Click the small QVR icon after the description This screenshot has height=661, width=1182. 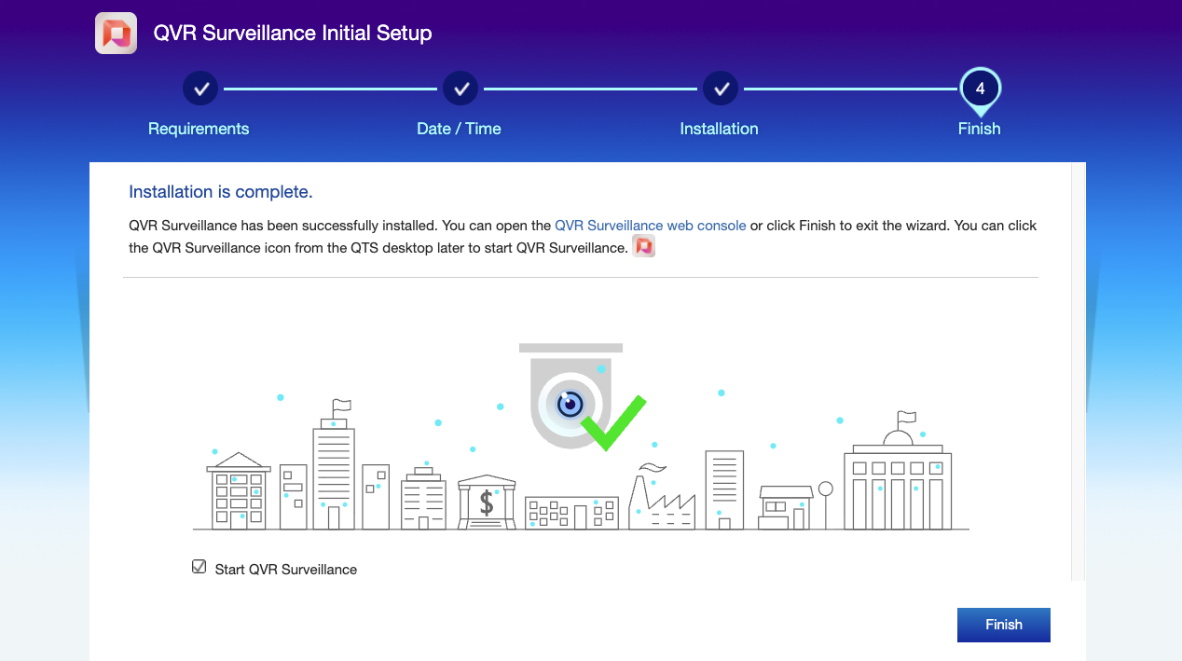(643, 247)
